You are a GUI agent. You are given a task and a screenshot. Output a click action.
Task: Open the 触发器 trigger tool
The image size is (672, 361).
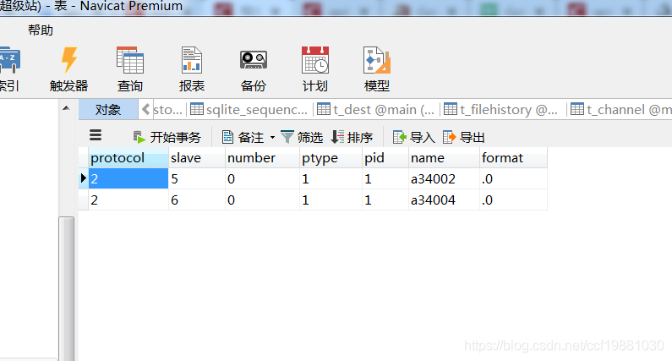pyautogui.click(x=68, y=68)
